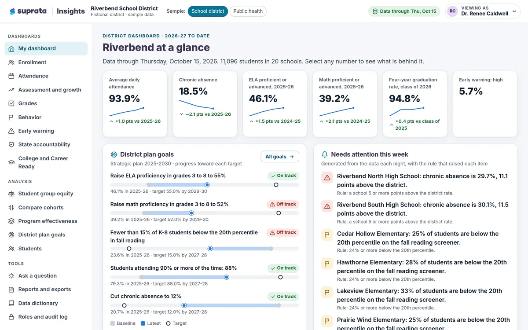Click the Cedar Hollow Elementary flag icon
This screenshot has height=330, width=528.
pos(327,235)
